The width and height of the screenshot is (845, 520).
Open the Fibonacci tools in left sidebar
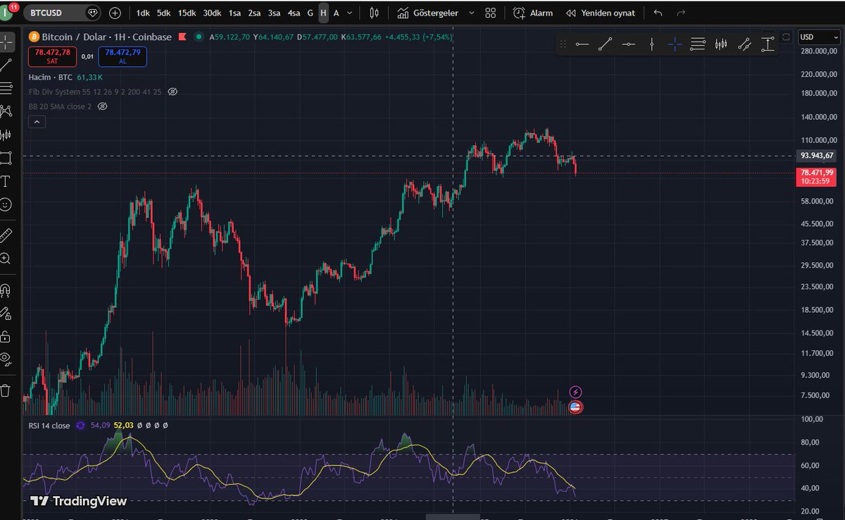coord(6,88)
